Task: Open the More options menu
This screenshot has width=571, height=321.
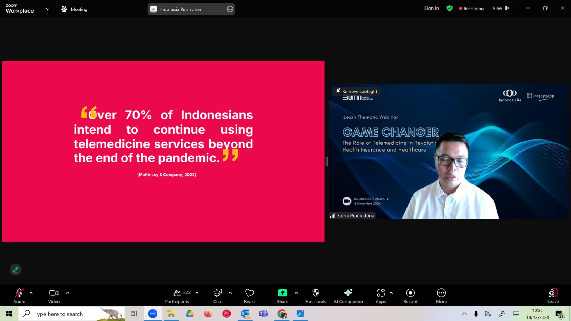Action: (441, 296)
